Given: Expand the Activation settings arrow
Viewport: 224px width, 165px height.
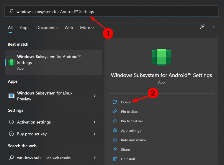Looking at the screenshot, I should (94, 122).
